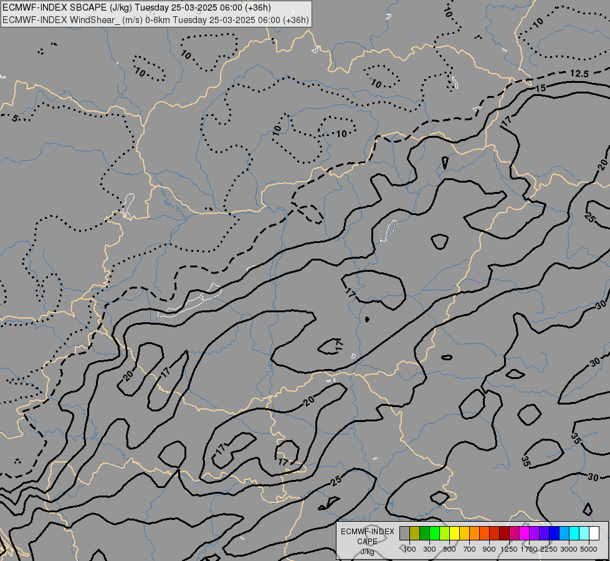Image resolution: width=610 pixels, height=561 pixels.
Task: Click the WindShear 0-6km title line
Action: 156,20
